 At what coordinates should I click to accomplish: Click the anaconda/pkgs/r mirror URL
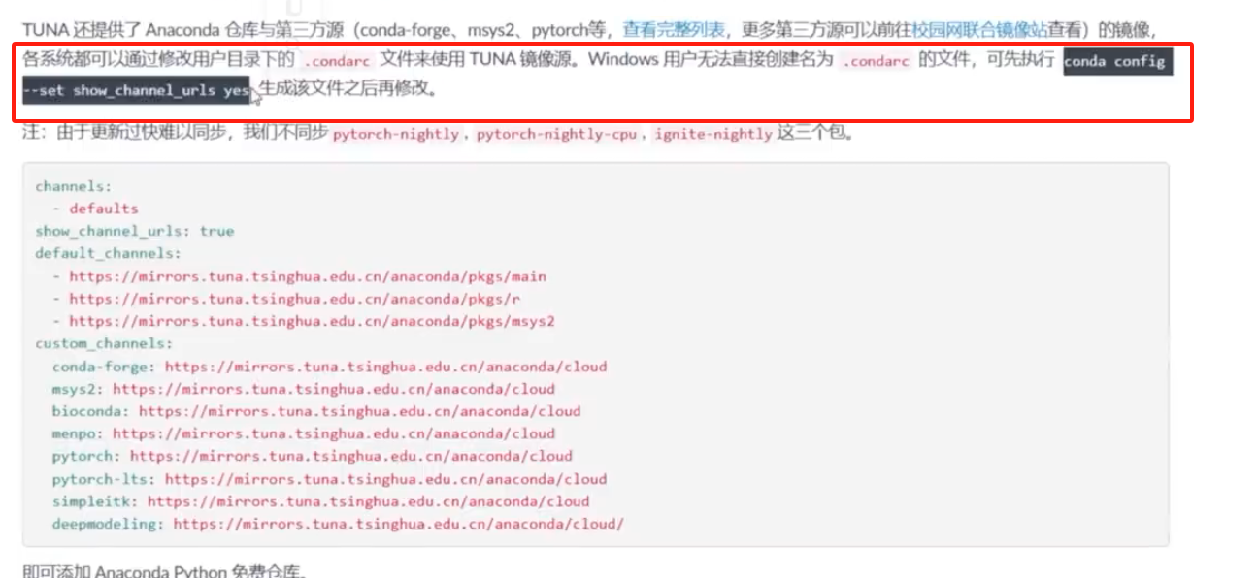[x=295, y=299]
